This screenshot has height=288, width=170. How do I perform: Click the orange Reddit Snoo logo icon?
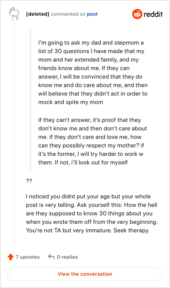point(137,14)
